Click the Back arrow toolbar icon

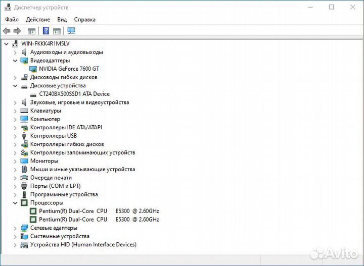(7, 31)
